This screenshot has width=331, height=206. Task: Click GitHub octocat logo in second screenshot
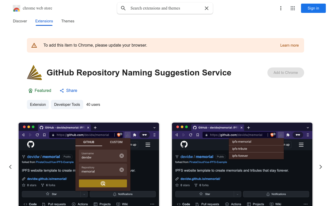184,144
